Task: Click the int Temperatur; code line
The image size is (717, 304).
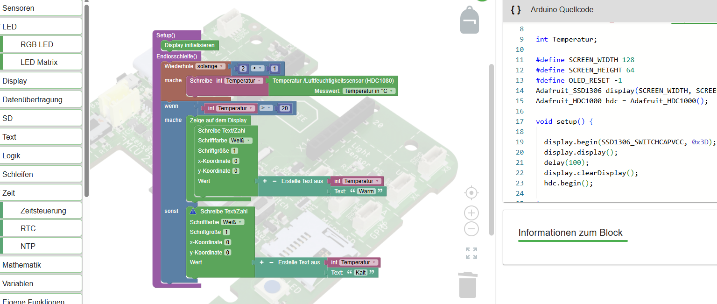Action: [x=566, y=39]
